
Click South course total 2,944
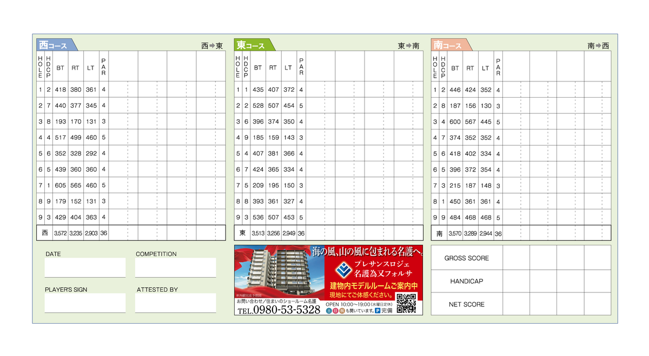pyautogui.click(x=486, y=234)
